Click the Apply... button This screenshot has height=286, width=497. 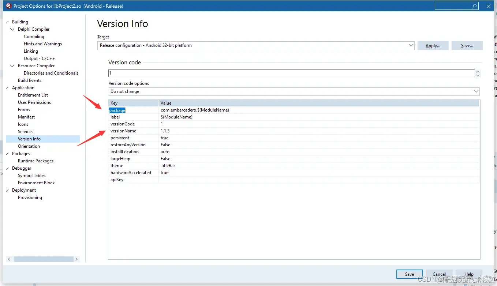433,46
